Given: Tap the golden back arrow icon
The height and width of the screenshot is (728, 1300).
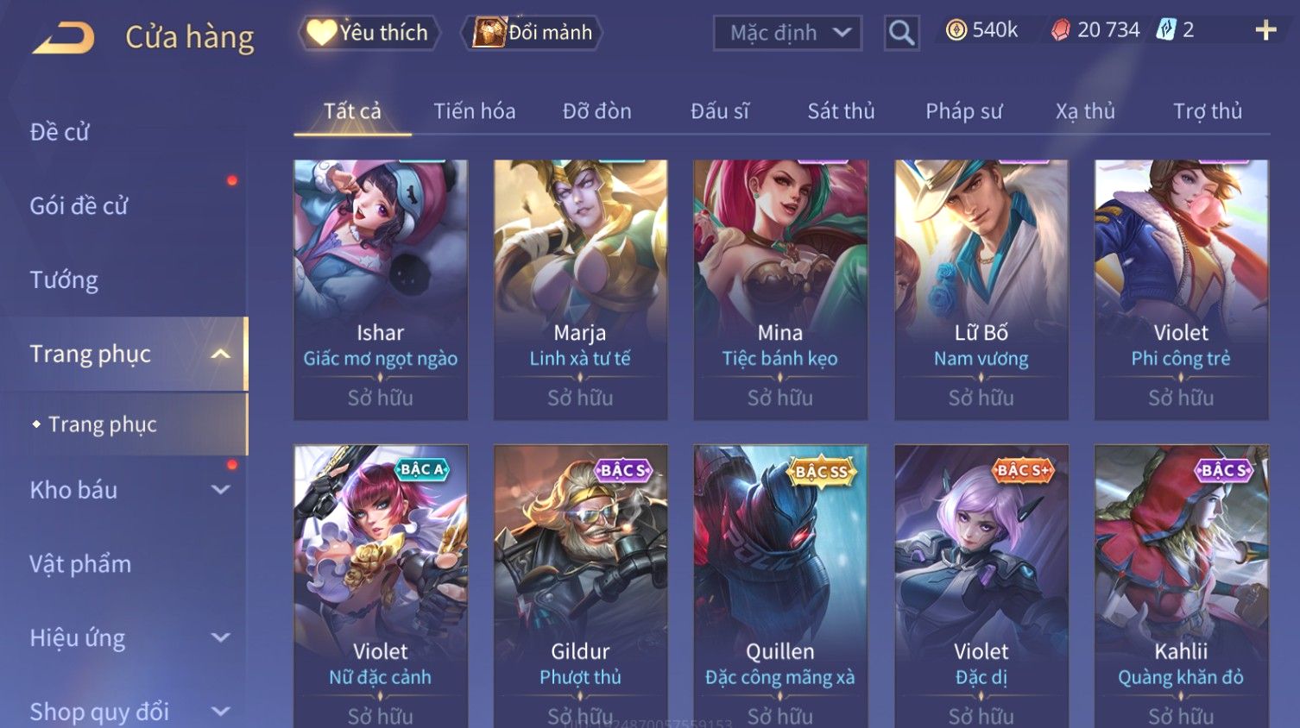Looking at the screenshot, I should pyautogui.click(x=63, y=38).
